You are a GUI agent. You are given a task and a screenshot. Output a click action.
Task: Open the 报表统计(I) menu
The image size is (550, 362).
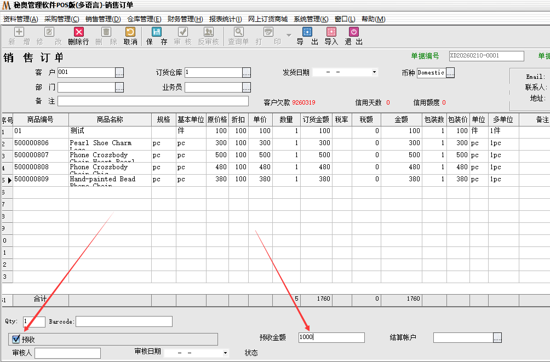tap(225, 19)
